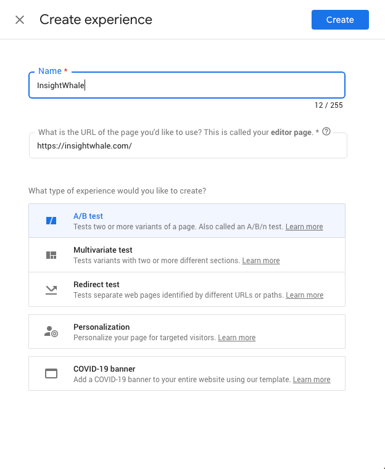Open Learn more link for Redirect test
Viewport: 385px width, 469px height.
[x=304, y=295]
